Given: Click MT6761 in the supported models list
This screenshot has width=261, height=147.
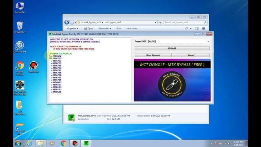Looking at the screenshot, I should click(57, 71).
